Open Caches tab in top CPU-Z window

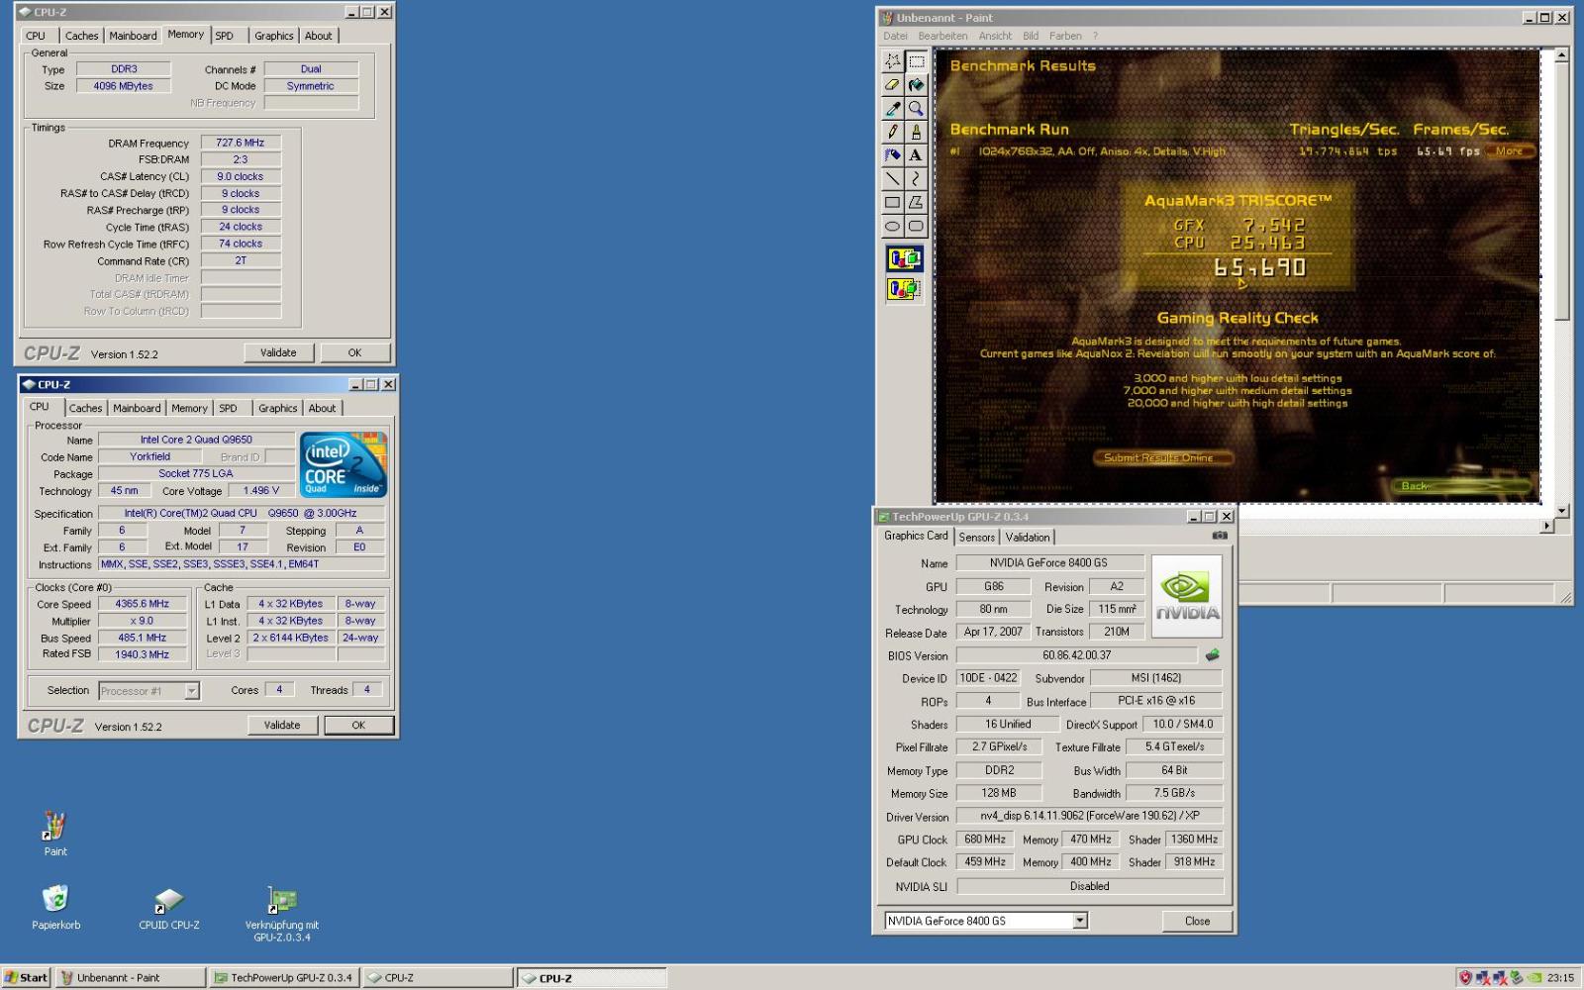81,36
